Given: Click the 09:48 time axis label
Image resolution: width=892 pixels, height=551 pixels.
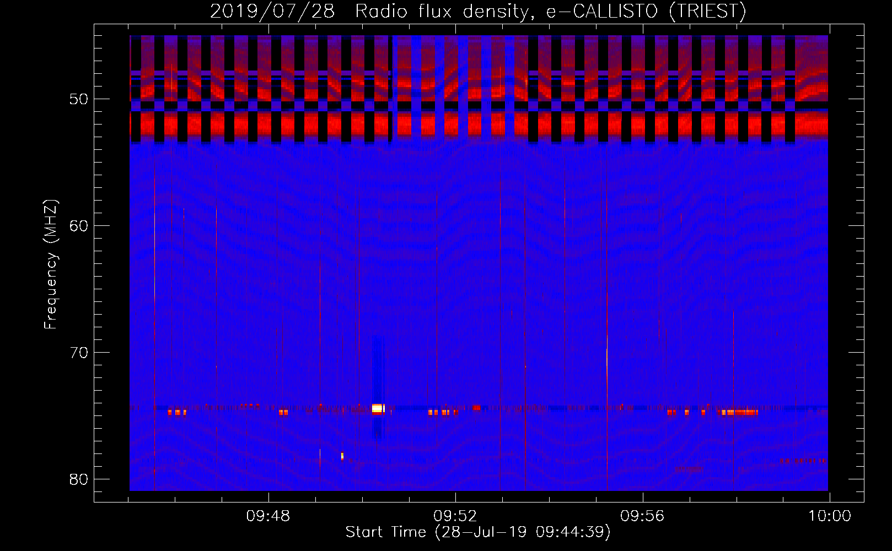Looking at the screenshot, I should (x=268, y=516).
